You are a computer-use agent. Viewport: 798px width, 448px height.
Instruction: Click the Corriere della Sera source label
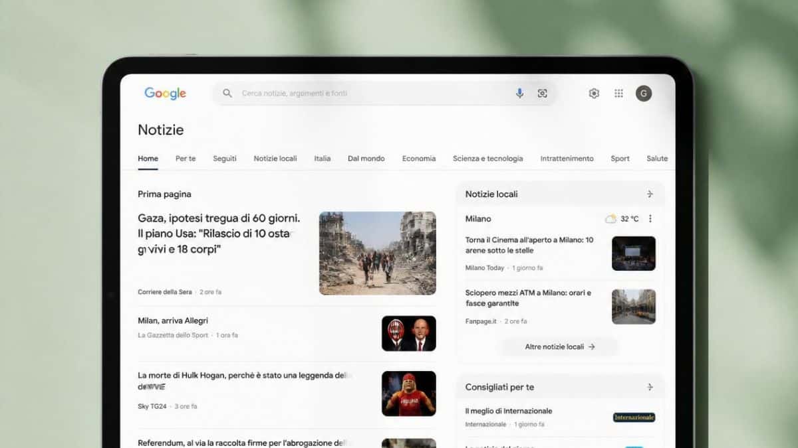coord(166,292)
